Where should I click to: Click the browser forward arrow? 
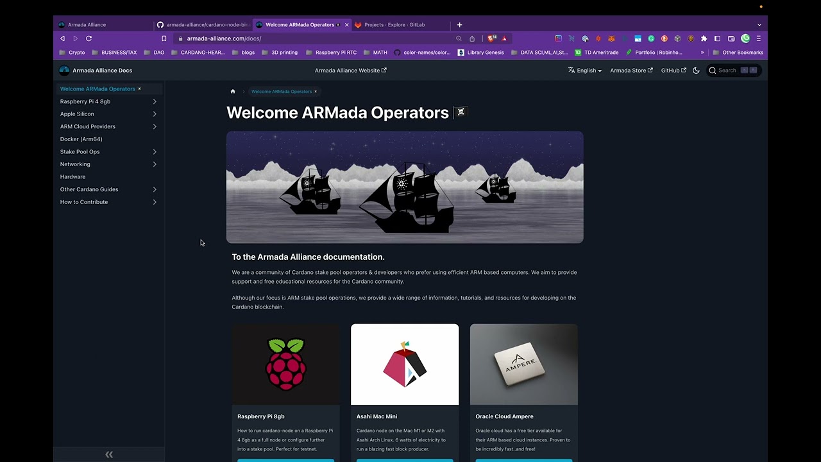pos(75,38)
